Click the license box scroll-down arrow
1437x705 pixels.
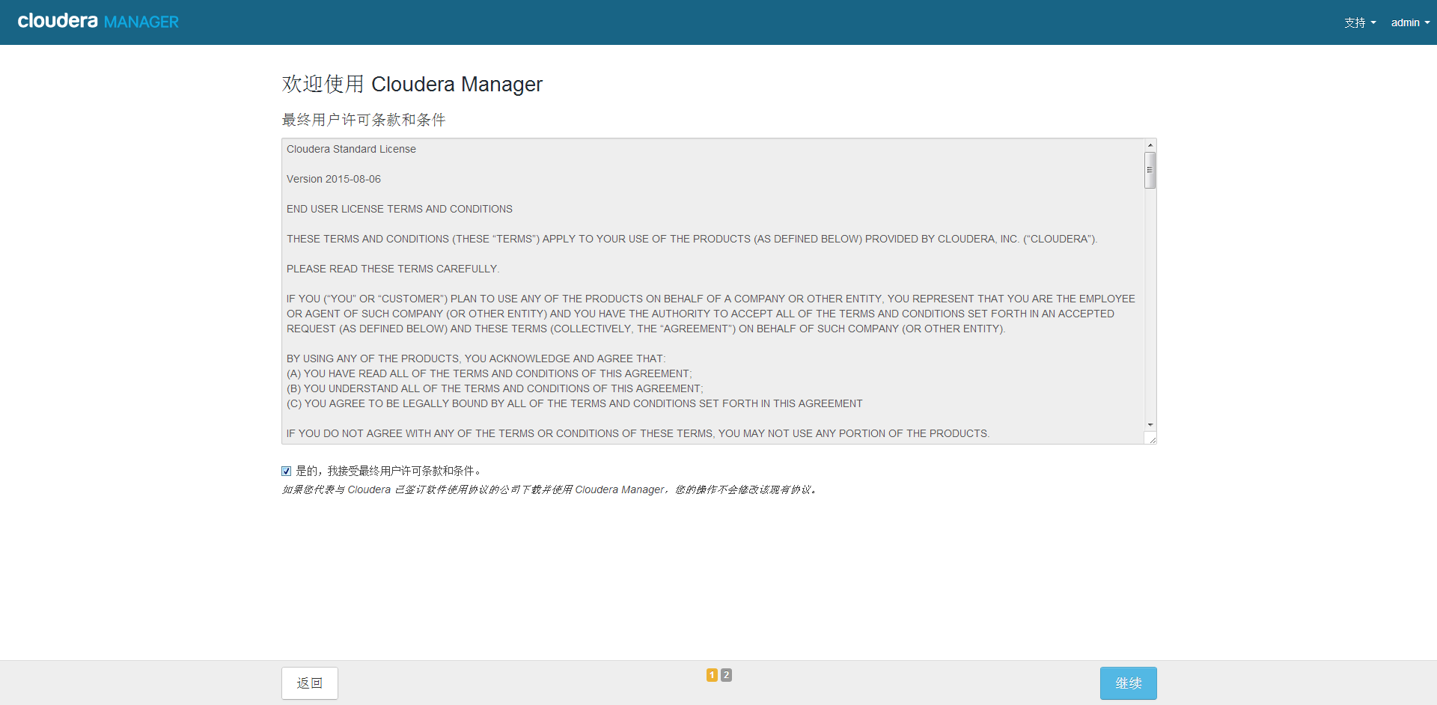coord(1150,424)
